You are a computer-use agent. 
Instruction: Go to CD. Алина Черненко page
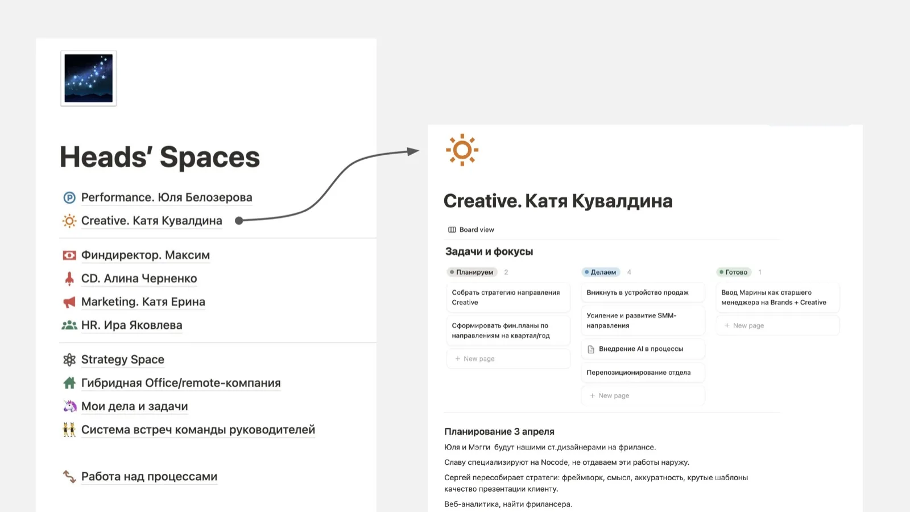[x=139, y=279]
